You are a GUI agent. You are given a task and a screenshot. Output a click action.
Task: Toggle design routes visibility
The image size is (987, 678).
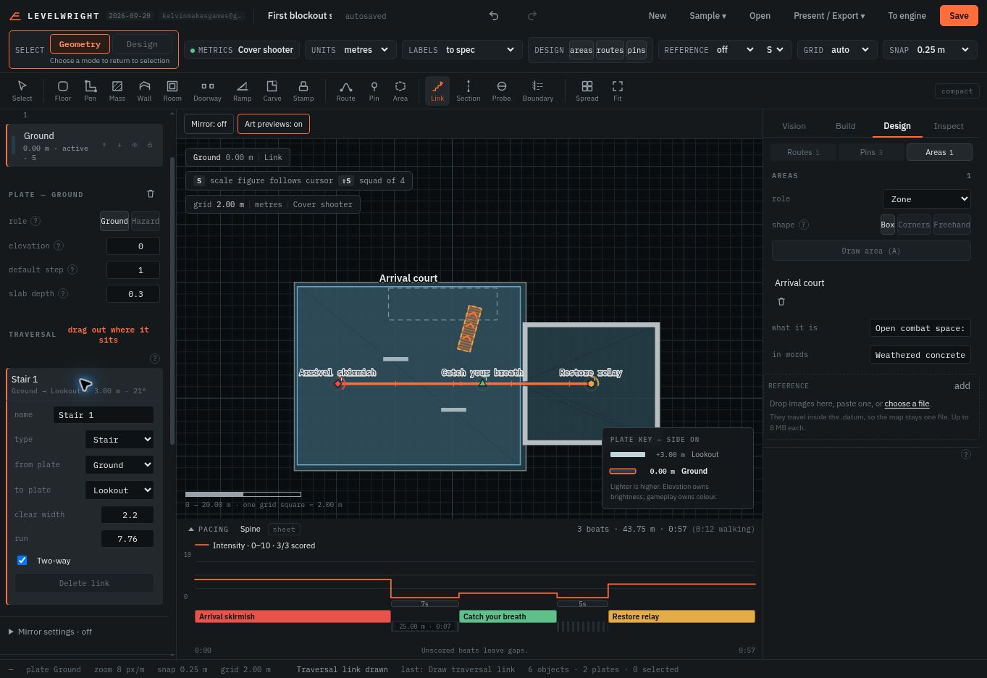pos(610,50)
